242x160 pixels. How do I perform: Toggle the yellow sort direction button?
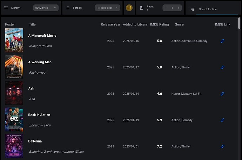coord(129,8)
